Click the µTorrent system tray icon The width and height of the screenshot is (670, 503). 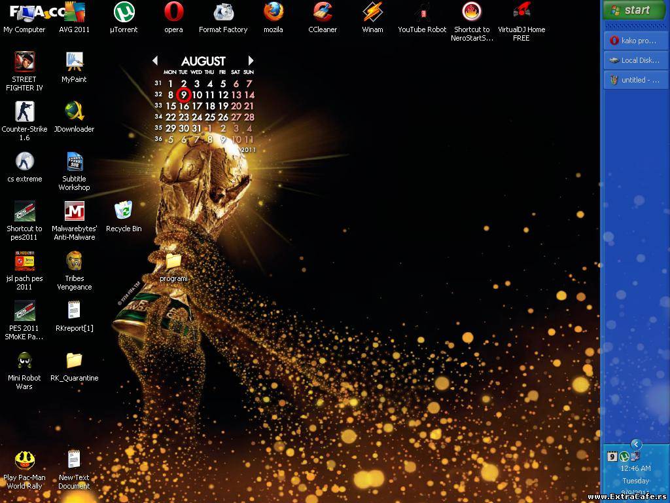(x=624, y=456)
